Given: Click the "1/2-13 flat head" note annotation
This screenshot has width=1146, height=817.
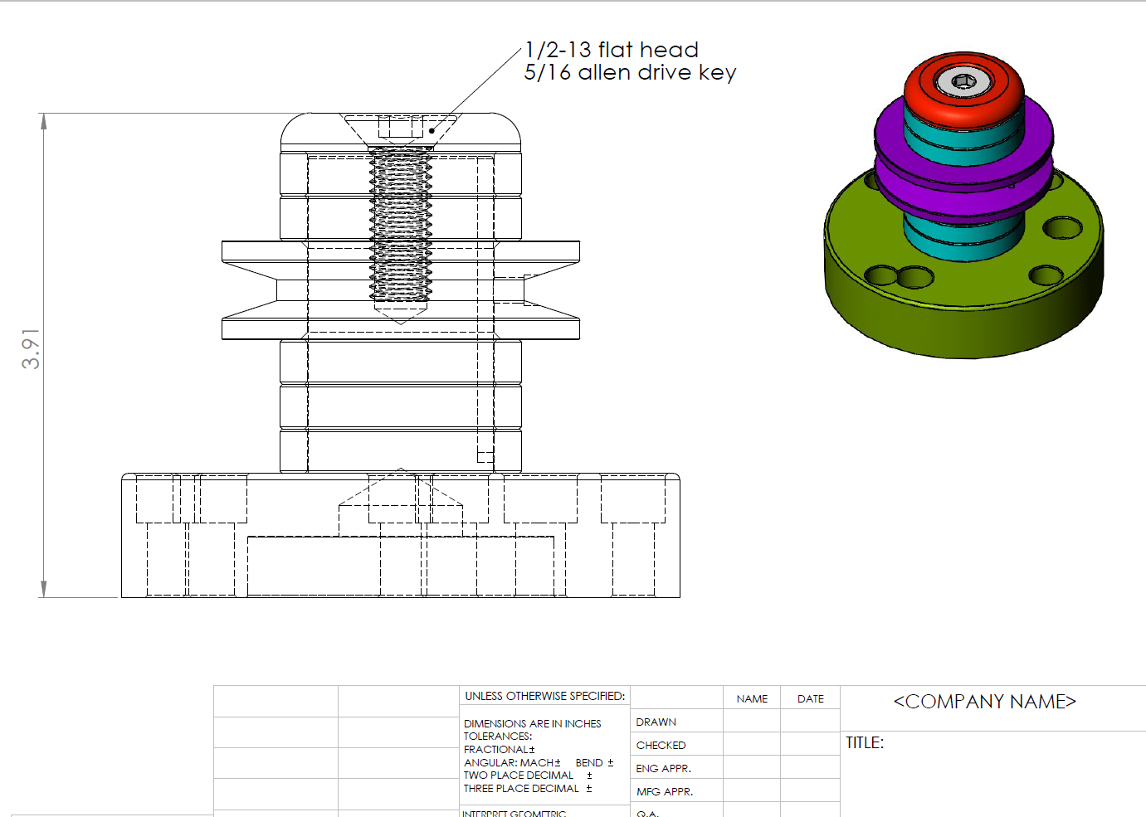Looking at the screenshot, I should click(x=612, y=50).
